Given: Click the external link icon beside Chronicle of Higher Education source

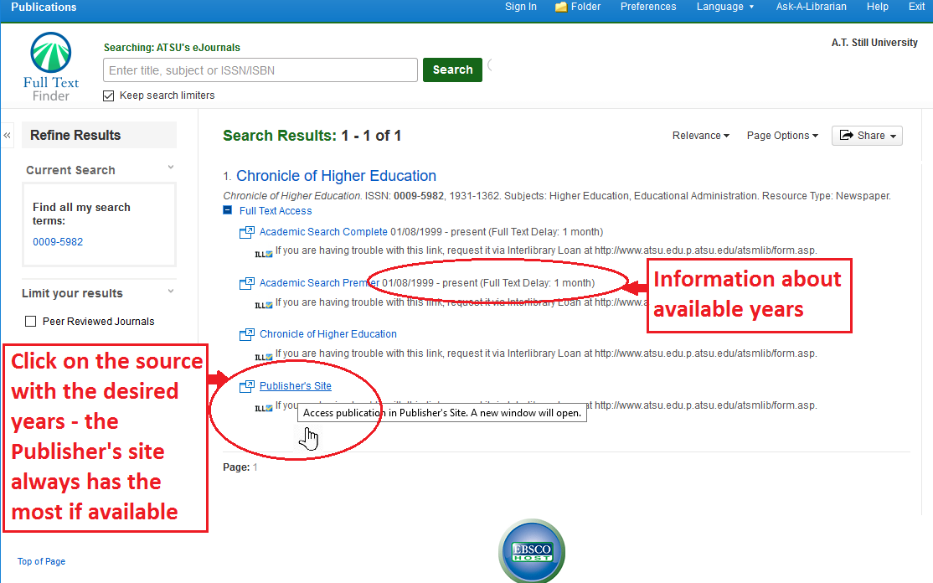Looking at the screenshot, I should [x=246, y=335].
